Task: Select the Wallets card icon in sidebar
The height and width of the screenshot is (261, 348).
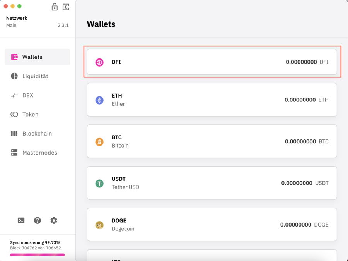Action: click(x=14, y=57)
